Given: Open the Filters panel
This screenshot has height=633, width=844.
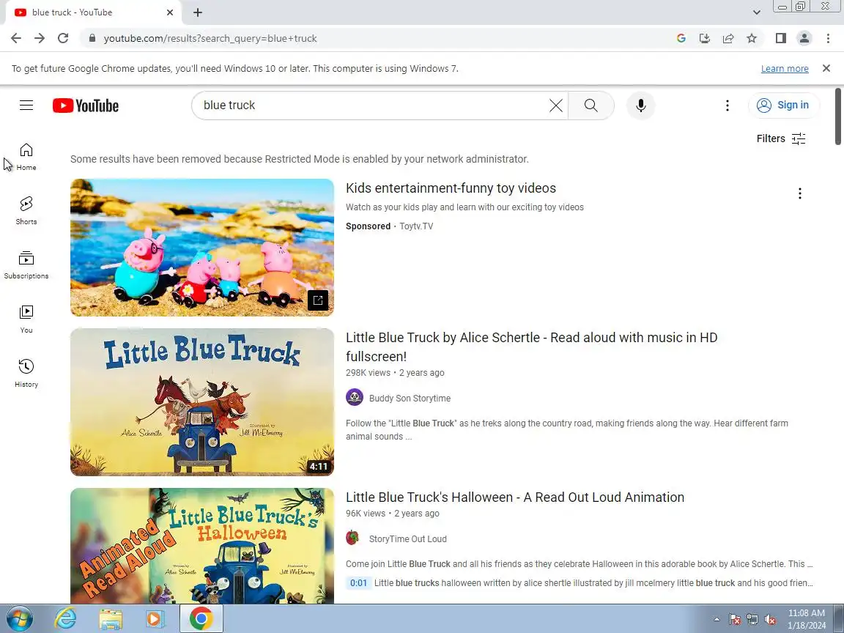Looking at the screenshot, I should pos(780,138).
